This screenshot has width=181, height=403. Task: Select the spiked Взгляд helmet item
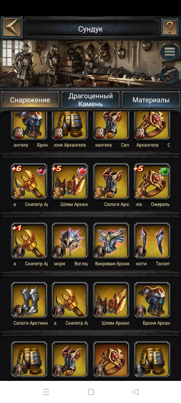point(70,241)
